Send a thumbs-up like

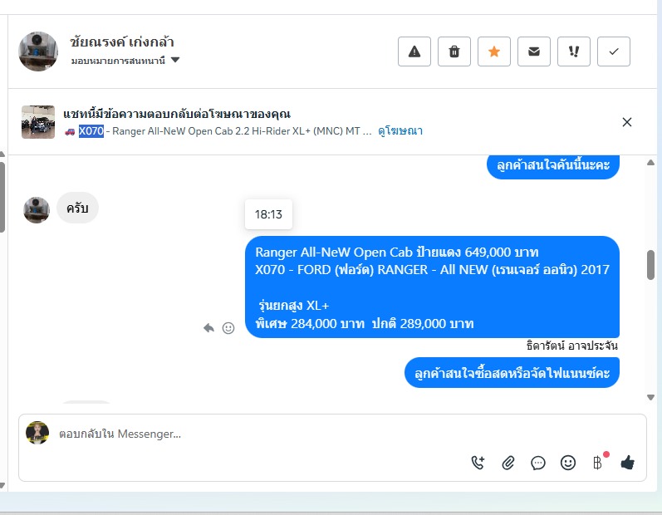coord(627,463)
